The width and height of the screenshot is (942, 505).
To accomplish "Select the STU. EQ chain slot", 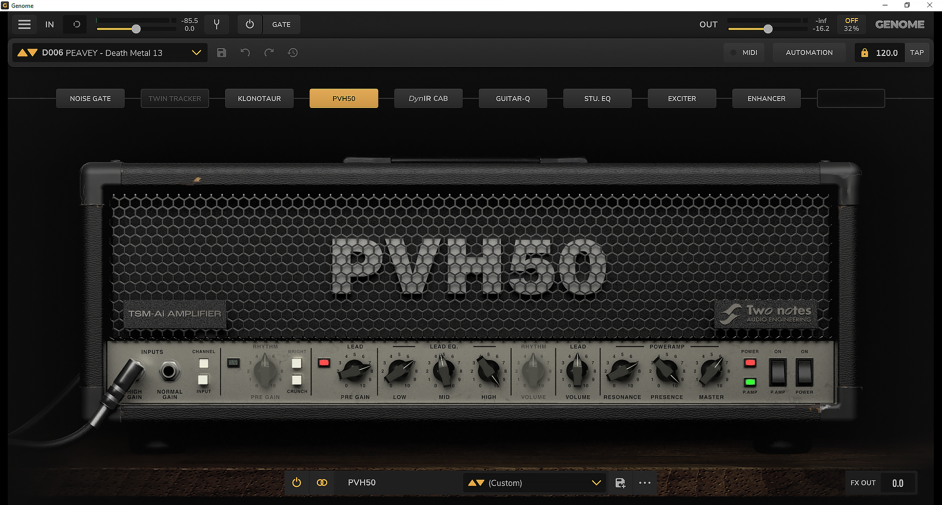I will point(598,99).
